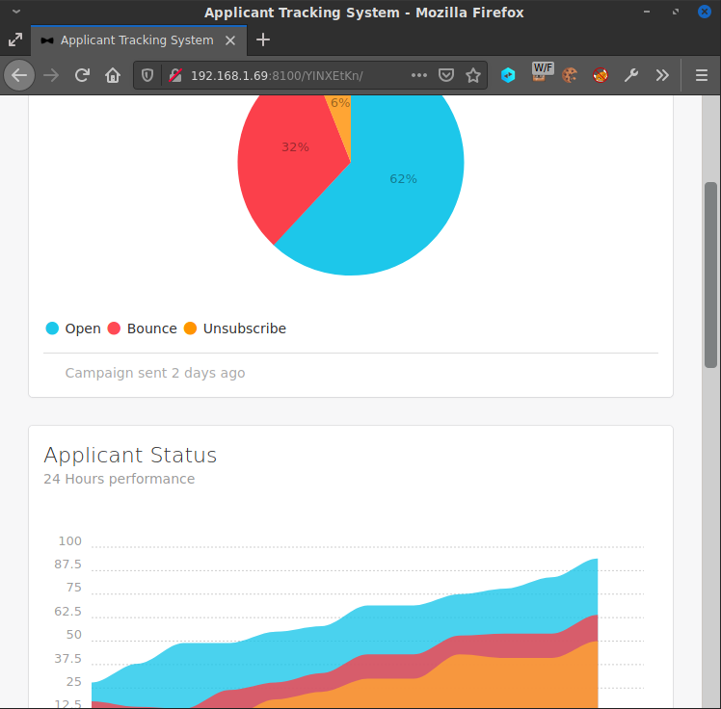This screenshot has height=709, width=721.
Task: Go to the Firefox home page
Action: pyautogui.click(x=113, y=75)
